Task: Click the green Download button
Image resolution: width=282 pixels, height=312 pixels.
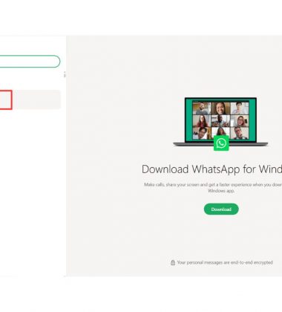Action: 221,209
